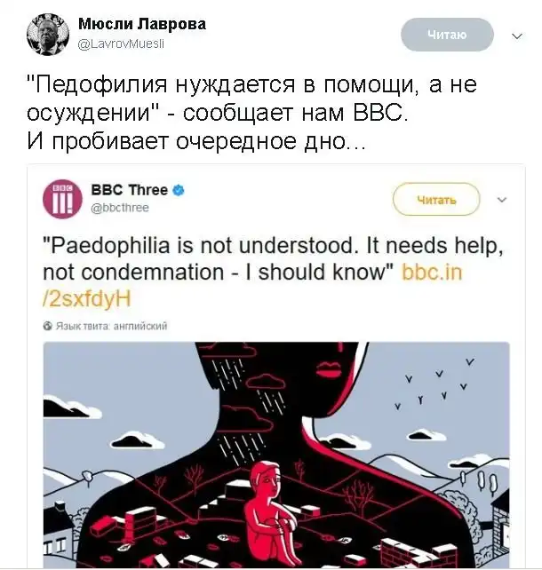Open the Мюсли Лаврова profile avatar

[48, 35]
